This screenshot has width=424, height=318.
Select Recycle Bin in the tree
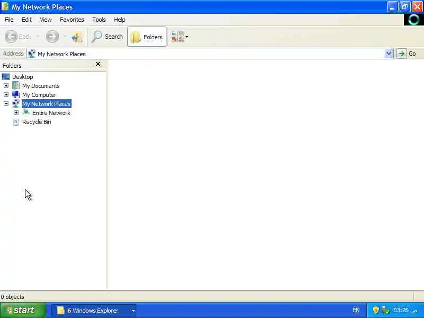tap(37, 122)
